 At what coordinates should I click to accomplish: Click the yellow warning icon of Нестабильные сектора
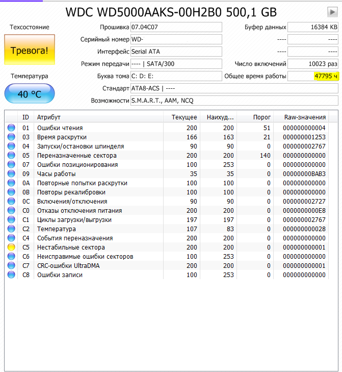[11, 247]
